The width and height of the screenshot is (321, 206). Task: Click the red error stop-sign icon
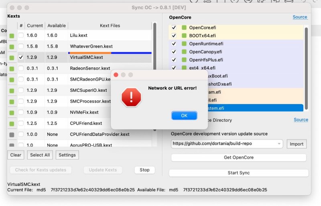pos(131,97)
